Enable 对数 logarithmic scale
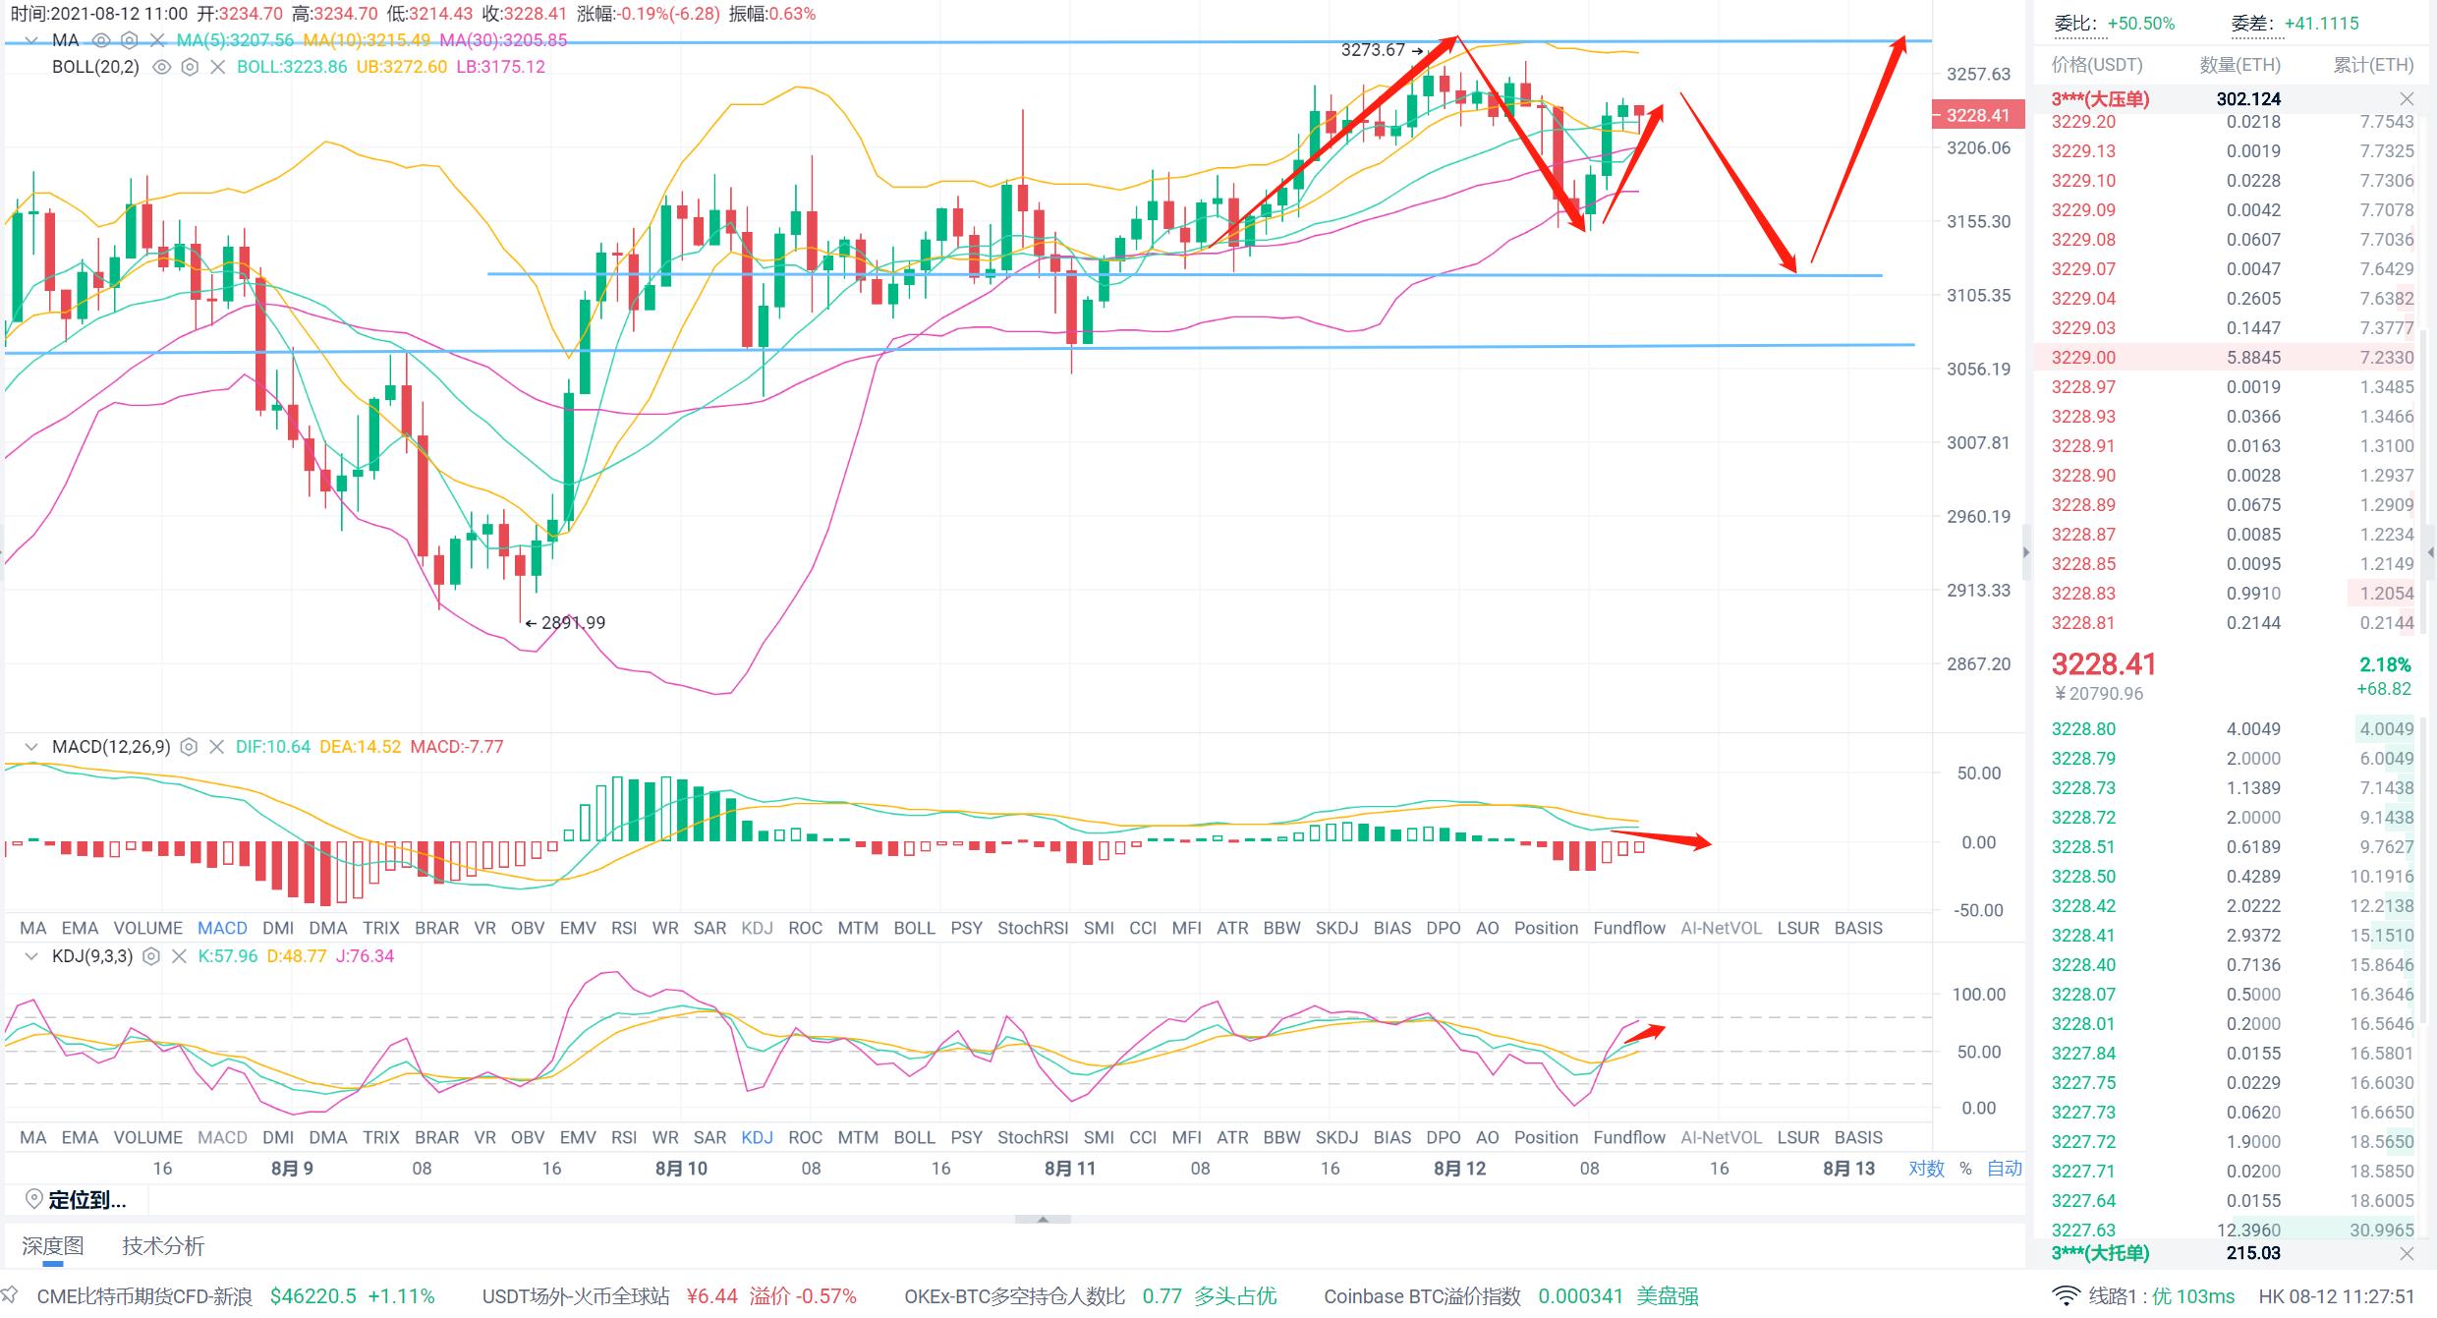 point(1926,1168)
